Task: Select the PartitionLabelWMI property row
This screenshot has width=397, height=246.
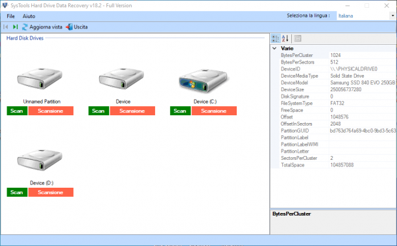Action: [x=337, y=144]
